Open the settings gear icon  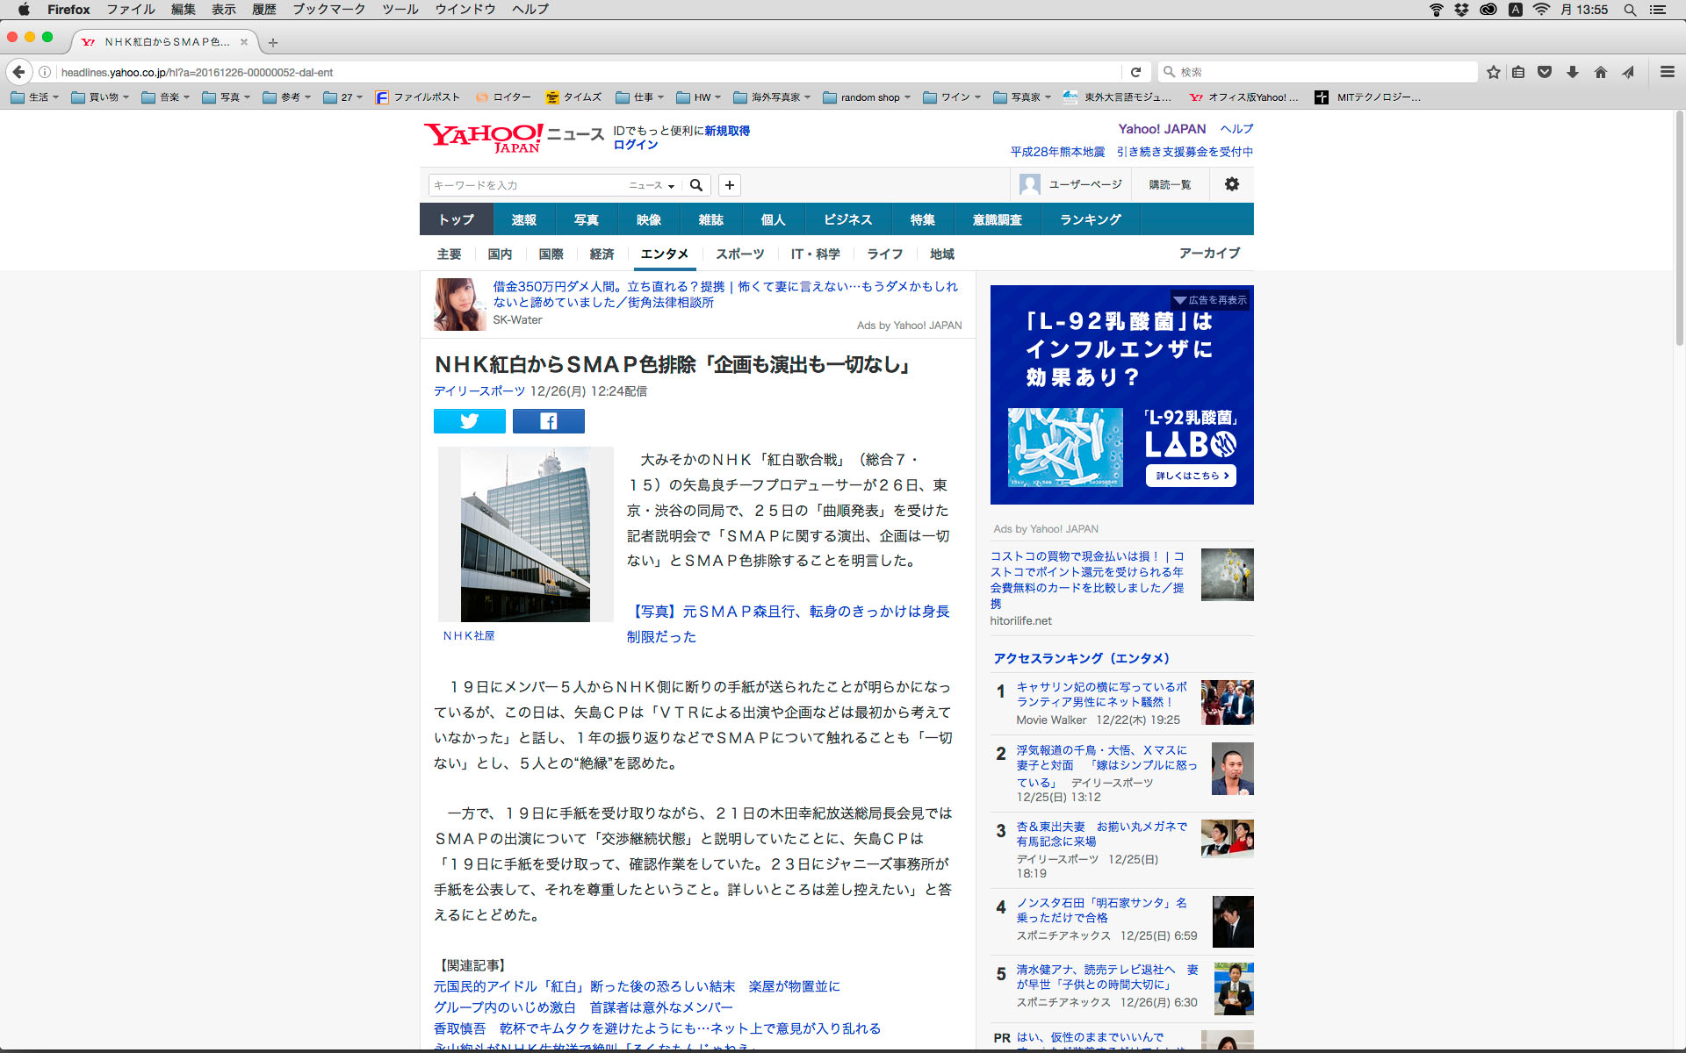click(1232, 184)
